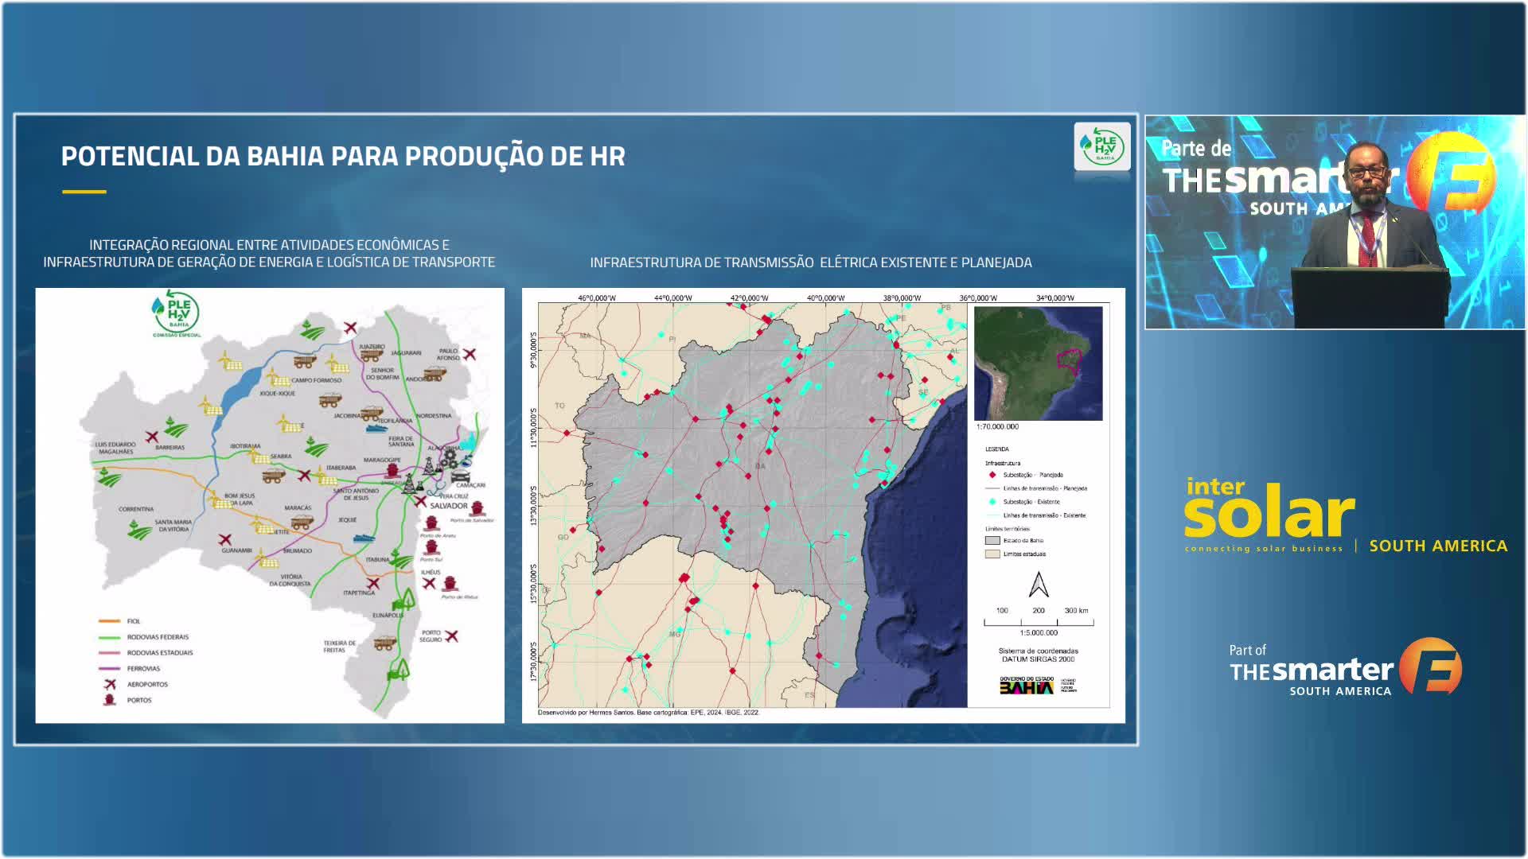Click the speaker video feed

pos(1335,222)
